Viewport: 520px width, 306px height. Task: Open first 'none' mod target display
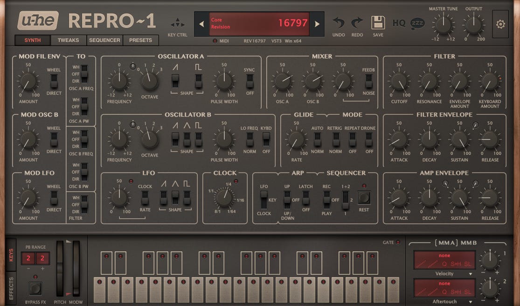pos(444,259)
